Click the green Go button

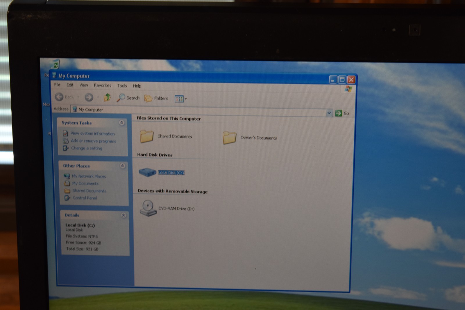(342, 113)
